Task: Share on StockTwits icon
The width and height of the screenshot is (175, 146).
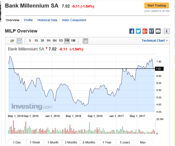Action: click(151, 31)
